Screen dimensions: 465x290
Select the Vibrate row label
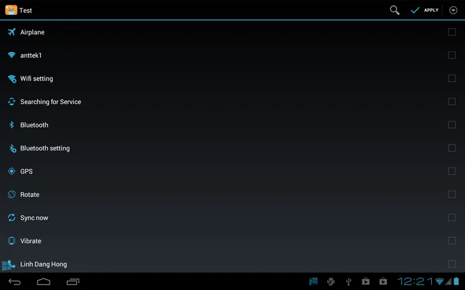click(x=30, y=241)
